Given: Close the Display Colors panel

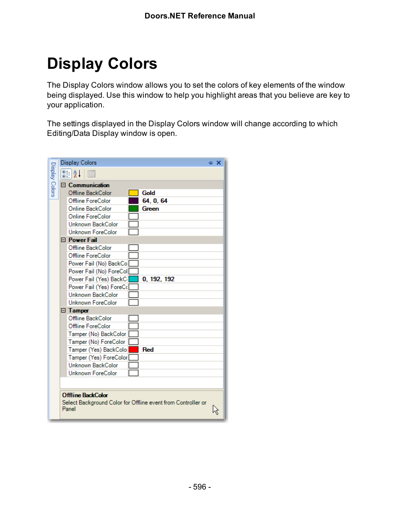Looking at the screenshot, I should (x=218, y=163).
